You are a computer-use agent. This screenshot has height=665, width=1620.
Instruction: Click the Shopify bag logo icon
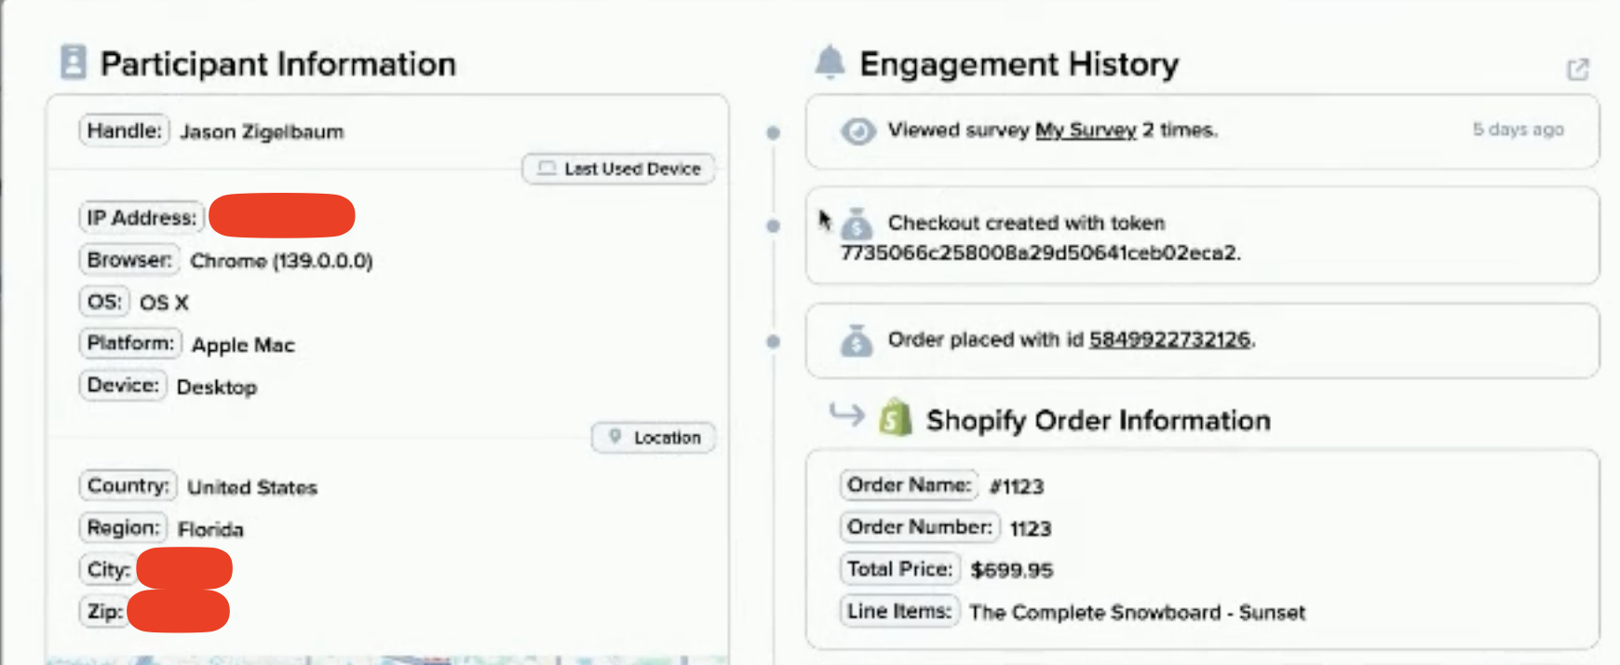click(895, 418)
